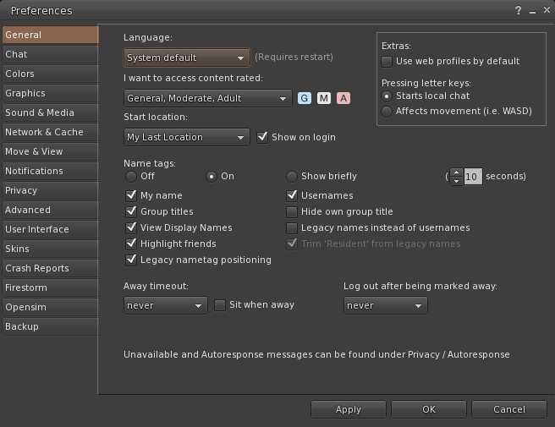Click the General rating G icon

click(305, 98)
